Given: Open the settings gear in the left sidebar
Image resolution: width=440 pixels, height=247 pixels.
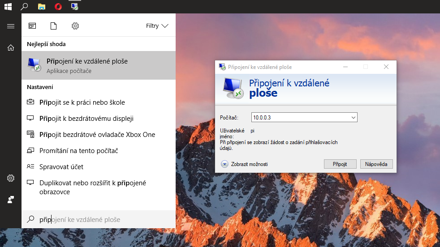Looking at the screenshot, I should [11, 178].
